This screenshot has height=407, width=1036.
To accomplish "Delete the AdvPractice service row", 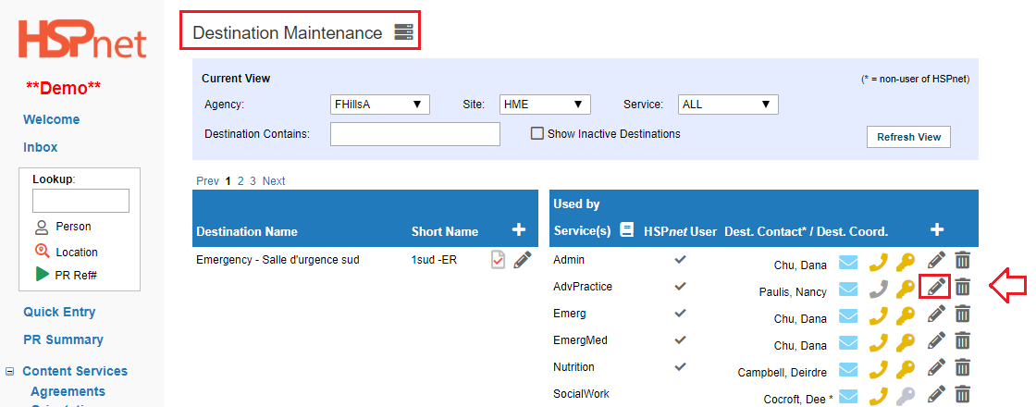I will click(x=963, y=287).
